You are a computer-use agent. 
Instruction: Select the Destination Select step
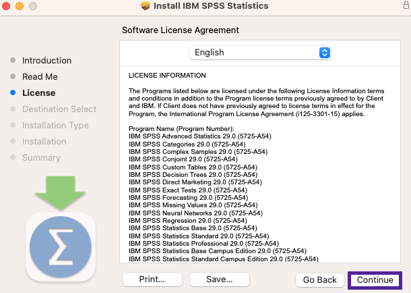tap(59, 109)
